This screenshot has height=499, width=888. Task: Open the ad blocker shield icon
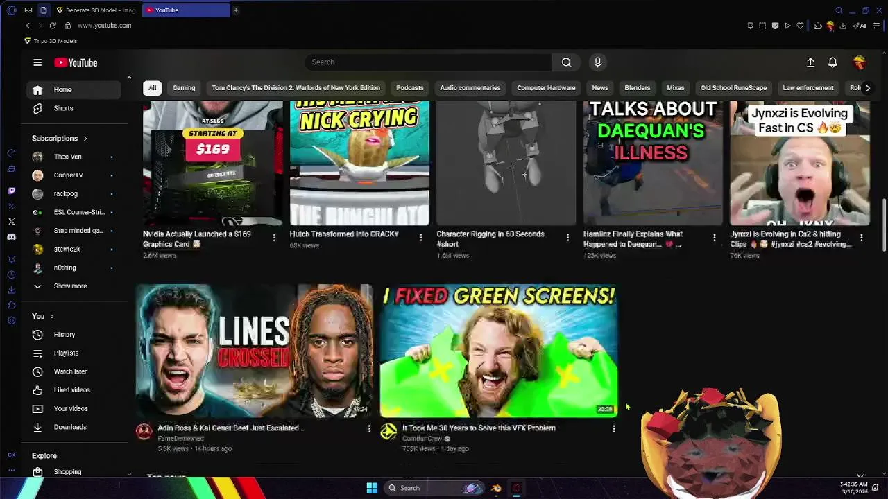coord(775,26)
